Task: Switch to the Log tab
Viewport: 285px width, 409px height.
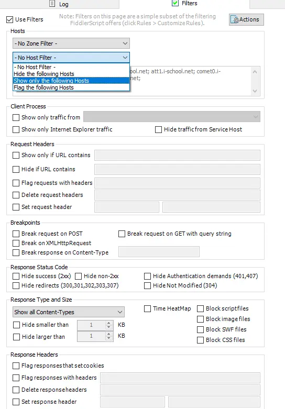Action: coord(59,4)
